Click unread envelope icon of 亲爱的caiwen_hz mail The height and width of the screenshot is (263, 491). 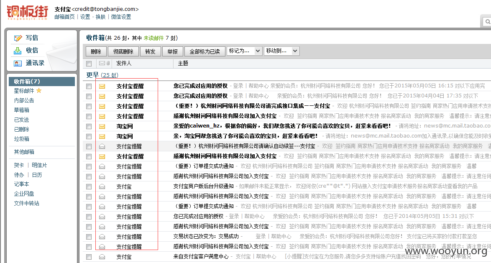click(x=102, y=126)
